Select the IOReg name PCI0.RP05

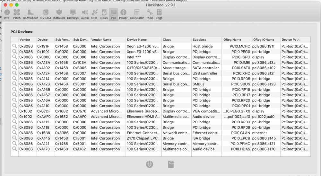[x=241, y=79]
